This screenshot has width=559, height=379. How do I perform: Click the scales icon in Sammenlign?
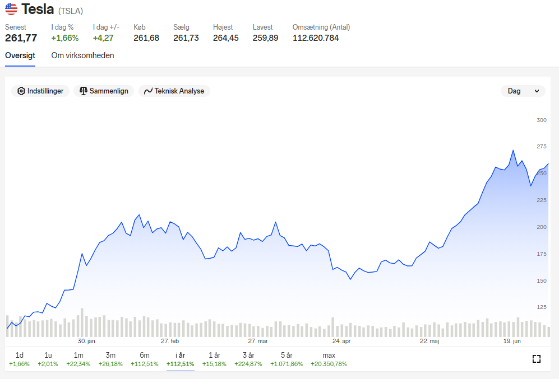tap(84, 91)
